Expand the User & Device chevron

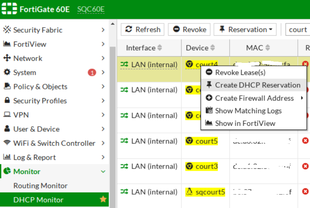(x=103, y=129)
